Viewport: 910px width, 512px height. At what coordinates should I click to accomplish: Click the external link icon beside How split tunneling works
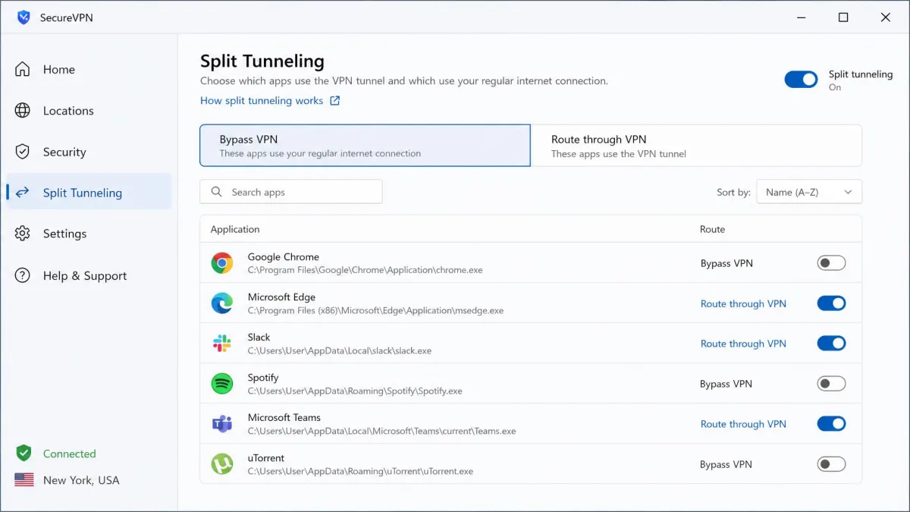335,101
